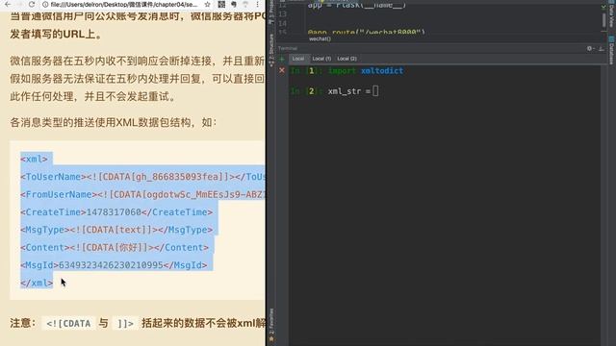
Task: Open the Favorites tool window
Action: coord(271,324)
